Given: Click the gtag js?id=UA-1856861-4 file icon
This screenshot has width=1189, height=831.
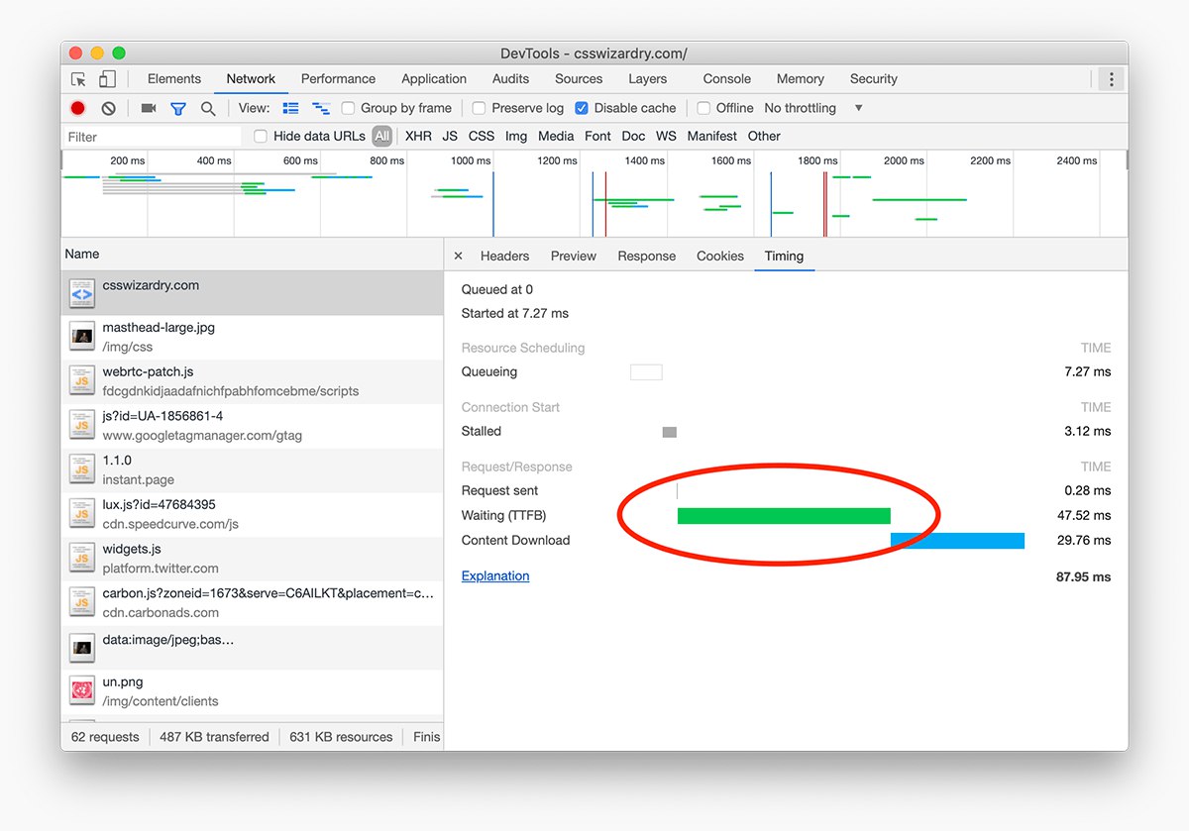Looking at the screenshot, I should pyautogui.click(x=81, y=426).
